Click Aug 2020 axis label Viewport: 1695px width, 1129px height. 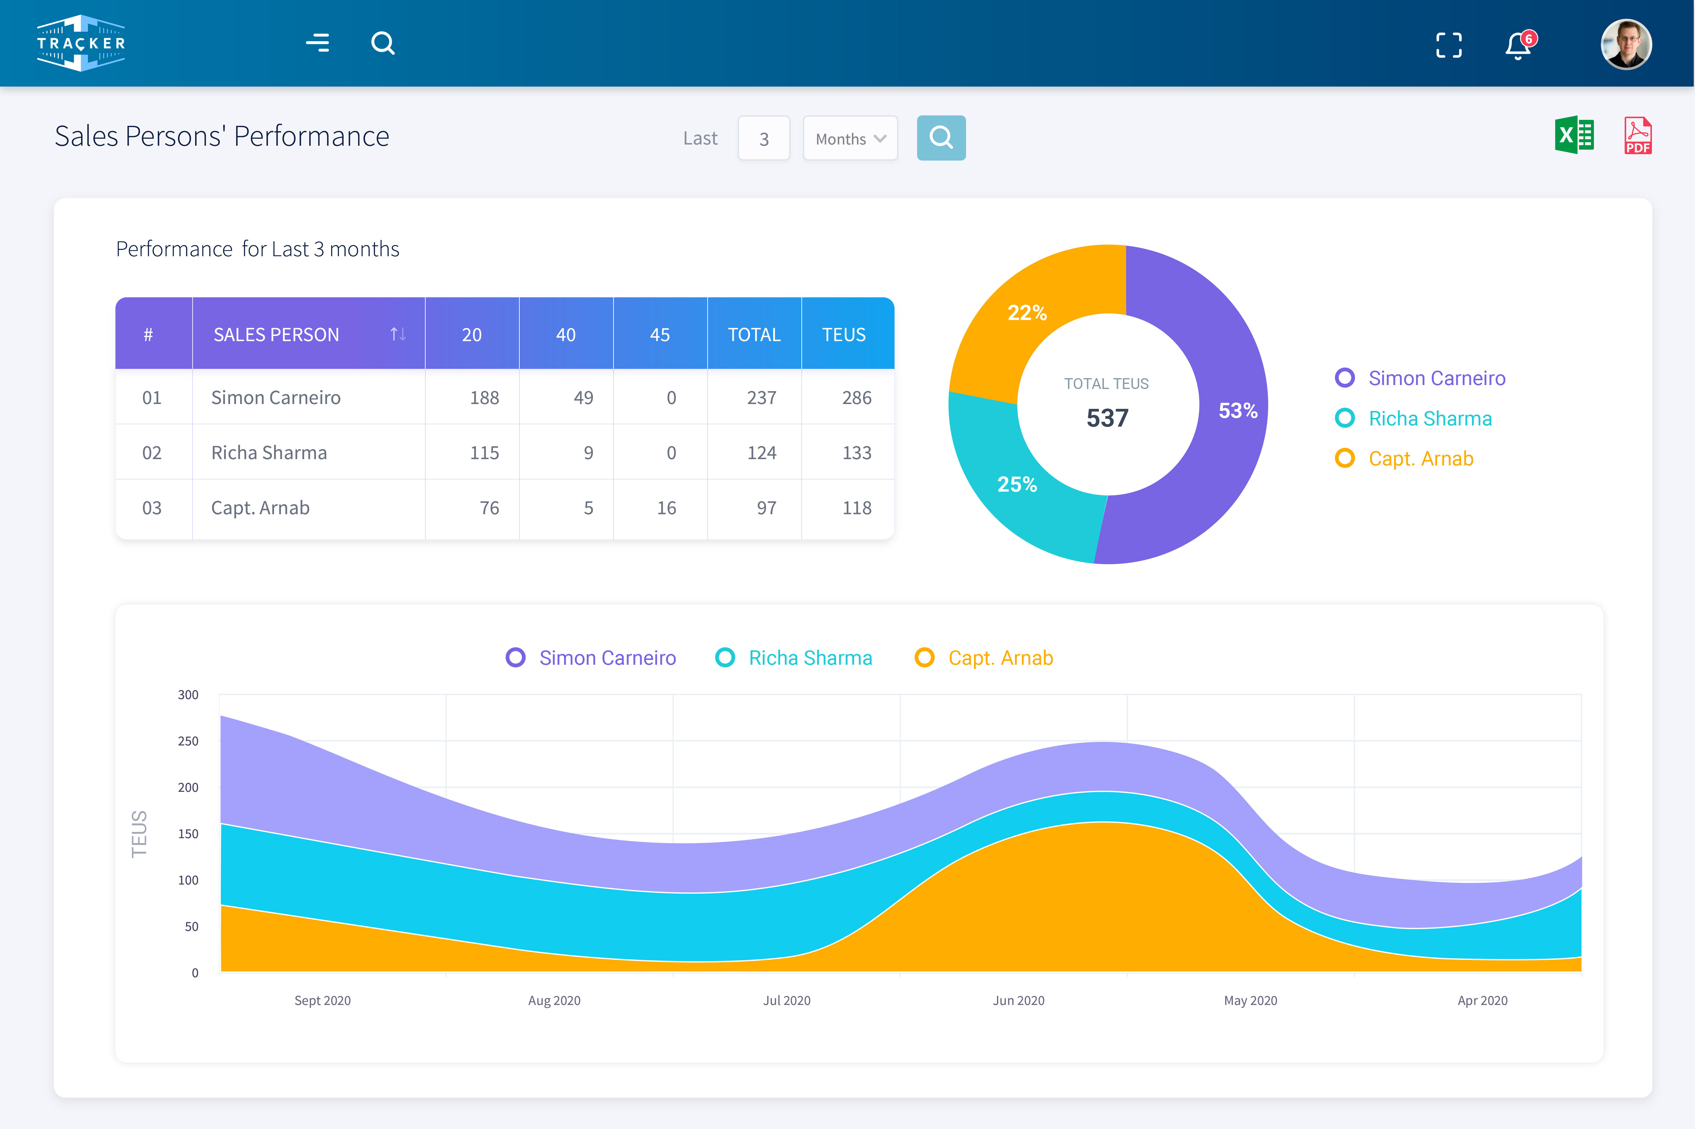pyautogui.click(x=554, y=1000)
